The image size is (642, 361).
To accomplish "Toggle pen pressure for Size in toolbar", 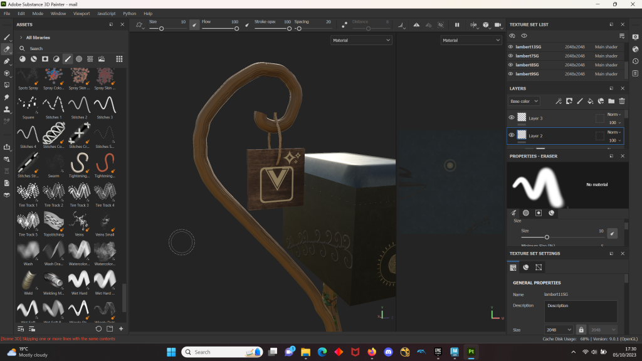I will click(194, 25).
